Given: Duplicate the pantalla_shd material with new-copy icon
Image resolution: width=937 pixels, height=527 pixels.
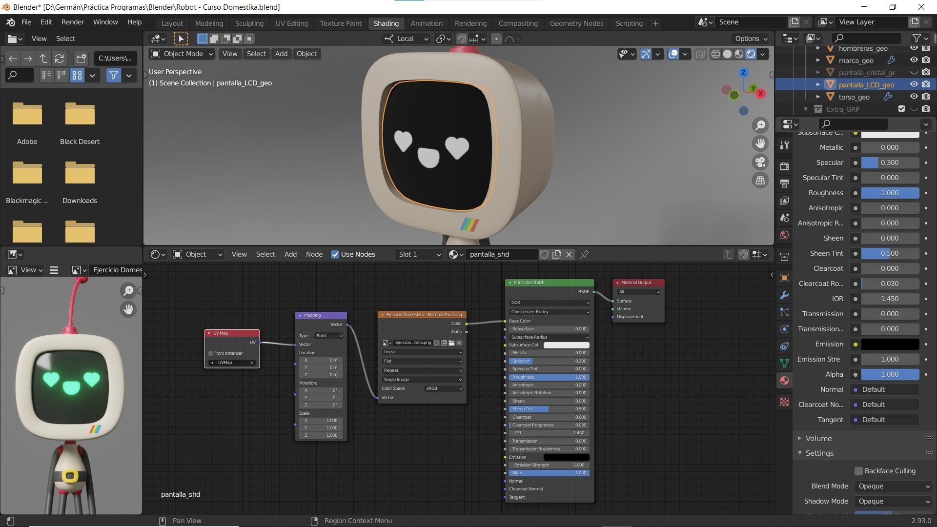Looking at the screenshot, I should (557, 254).
